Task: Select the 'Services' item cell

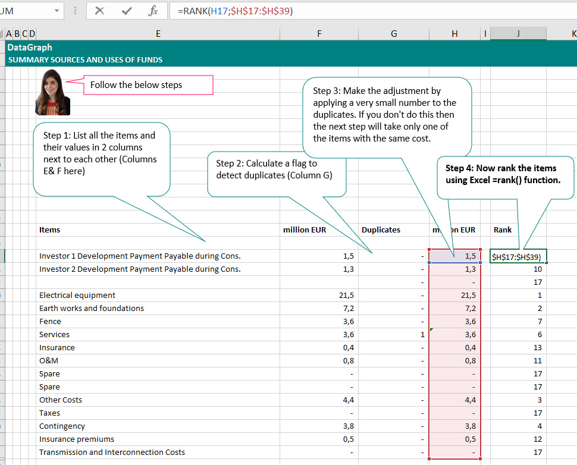Action: pyautogui.click(x=158, y=334)
